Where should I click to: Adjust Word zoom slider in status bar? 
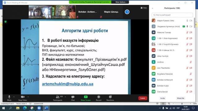click(x=182, y=104)
